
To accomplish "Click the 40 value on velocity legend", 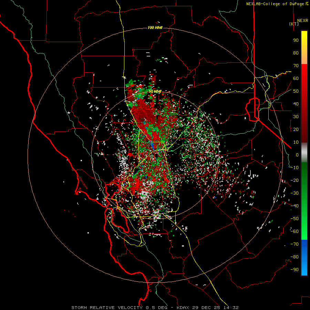I will [x=296, y=104].
